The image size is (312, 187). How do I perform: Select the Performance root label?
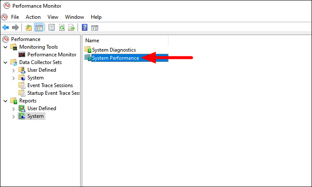coord(26,39)
